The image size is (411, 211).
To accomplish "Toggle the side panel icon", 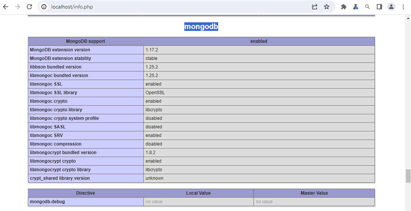I will pyautogui.click(x=379, y=7).
